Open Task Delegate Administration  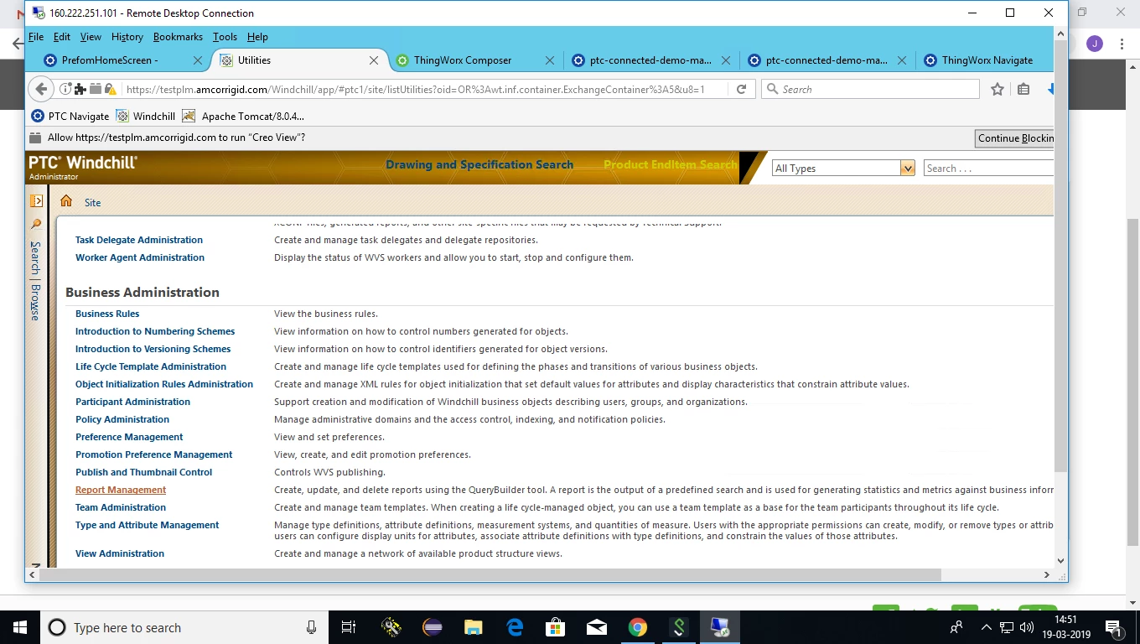tap(139, 240)
